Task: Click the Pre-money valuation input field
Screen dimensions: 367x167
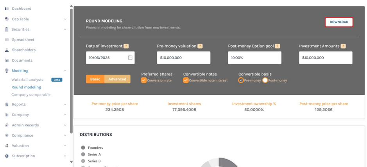Action: coord(183,58)
